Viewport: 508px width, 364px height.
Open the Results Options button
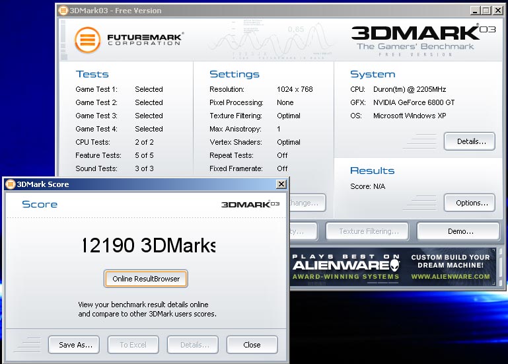(471, 203)
